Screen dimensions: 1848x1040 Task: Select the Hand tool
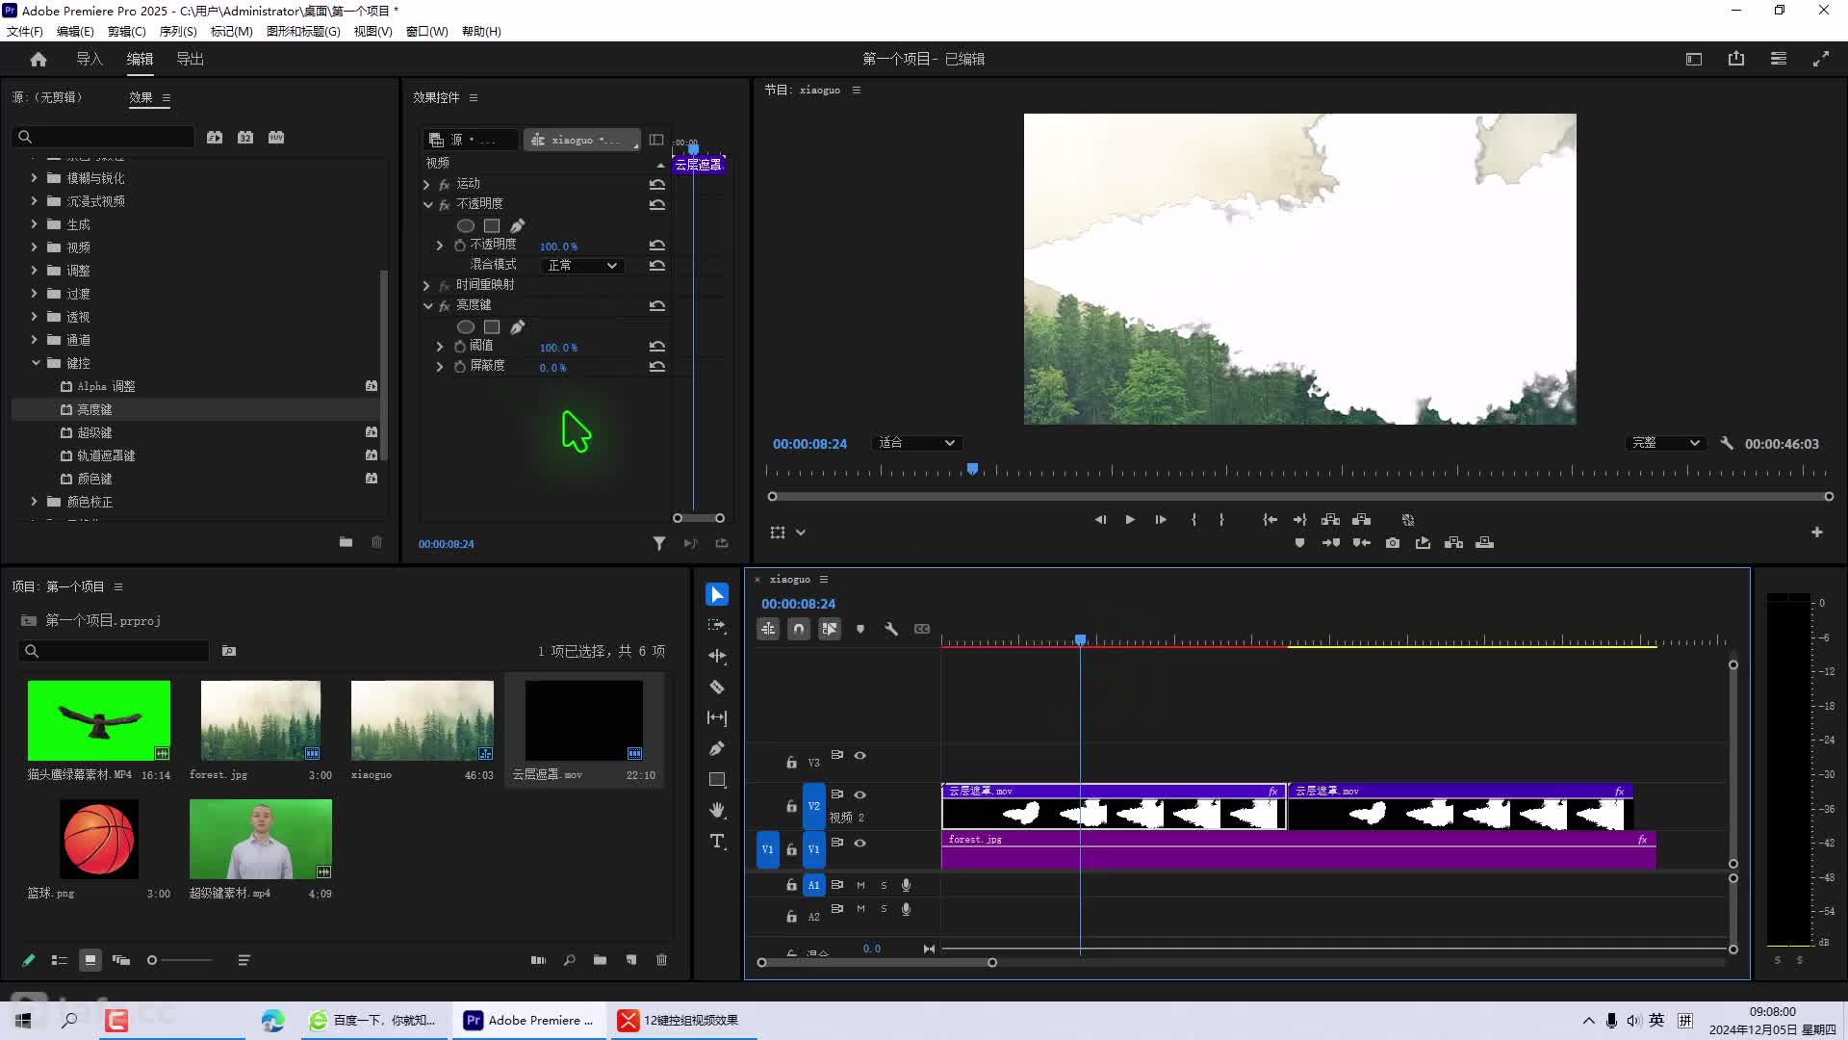717,811
